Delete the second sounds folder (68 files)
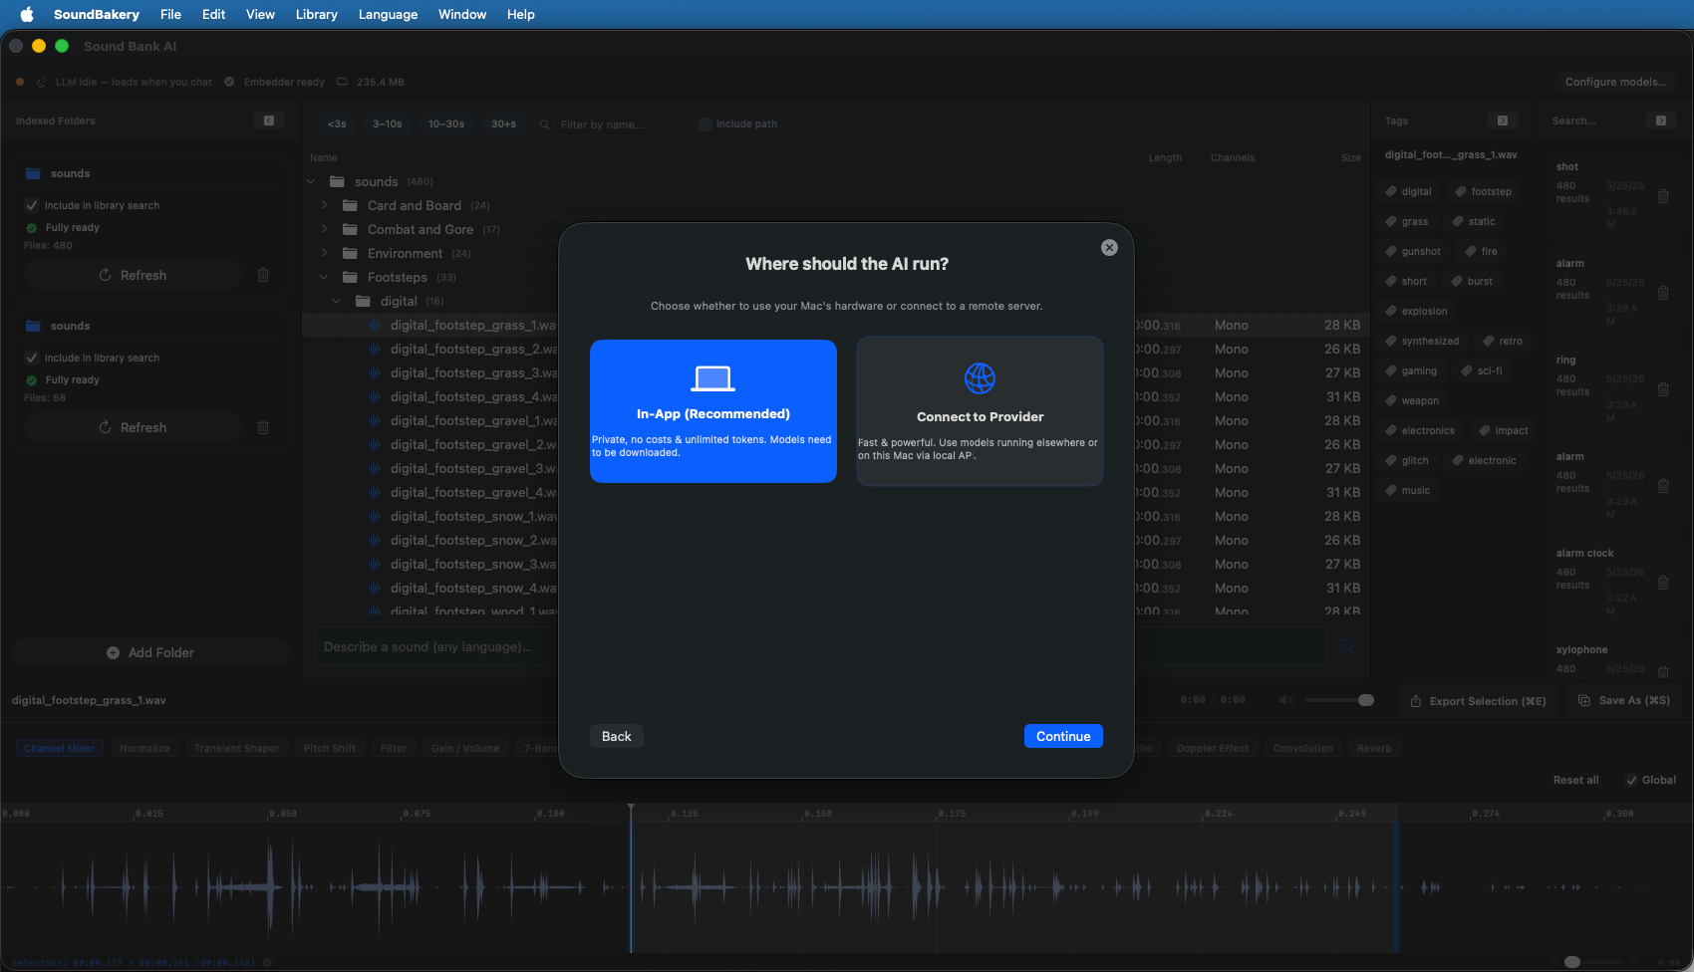 click(x=263, y=427)
